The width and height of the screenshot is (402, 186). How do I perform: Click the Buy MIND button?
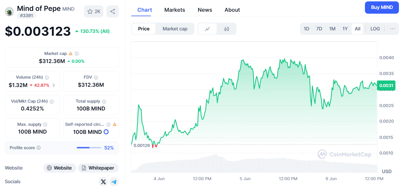pyautogui.click(x=382, y=8)
